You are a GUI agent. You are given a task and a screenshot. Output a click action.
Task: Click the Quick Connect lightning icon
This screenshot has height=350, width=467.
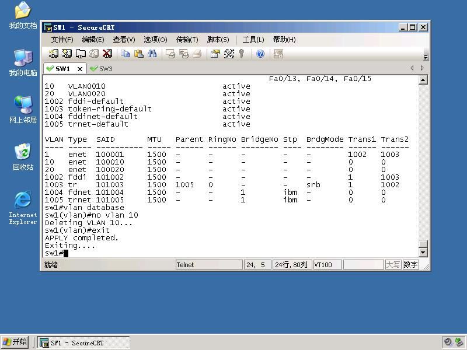[67, 54]
